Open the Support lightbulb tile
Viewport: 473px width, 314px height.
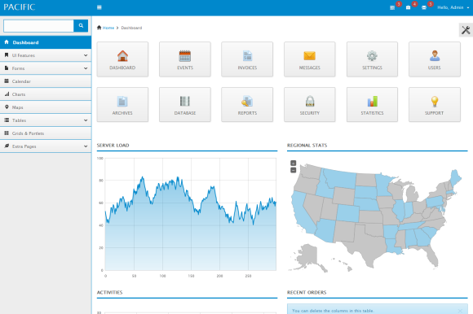435,105
